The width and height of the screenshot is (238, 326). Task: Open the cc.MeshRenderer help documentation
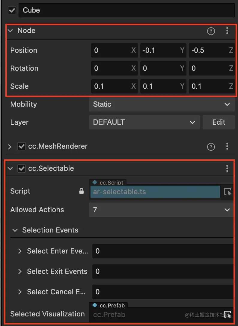211,147
